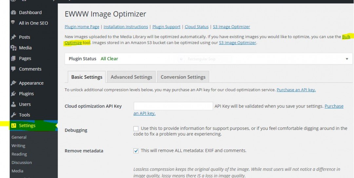
Task: Click the Plugins plug icon
Action: pyautogui.click(x=13, y=94)
